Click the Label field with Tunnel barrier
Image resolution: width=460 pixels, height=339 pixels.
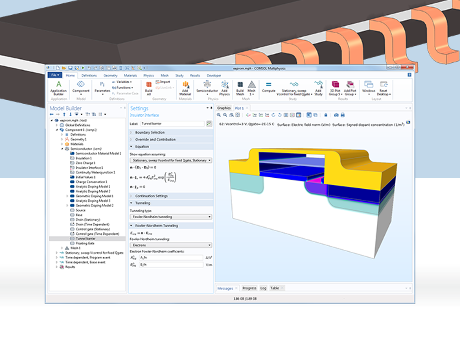pyautogui.click(x=173, y=124)
